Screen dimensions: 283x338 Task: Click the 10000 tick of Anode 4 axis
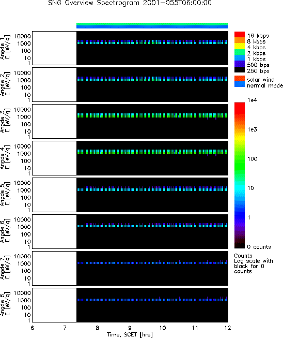22,146
